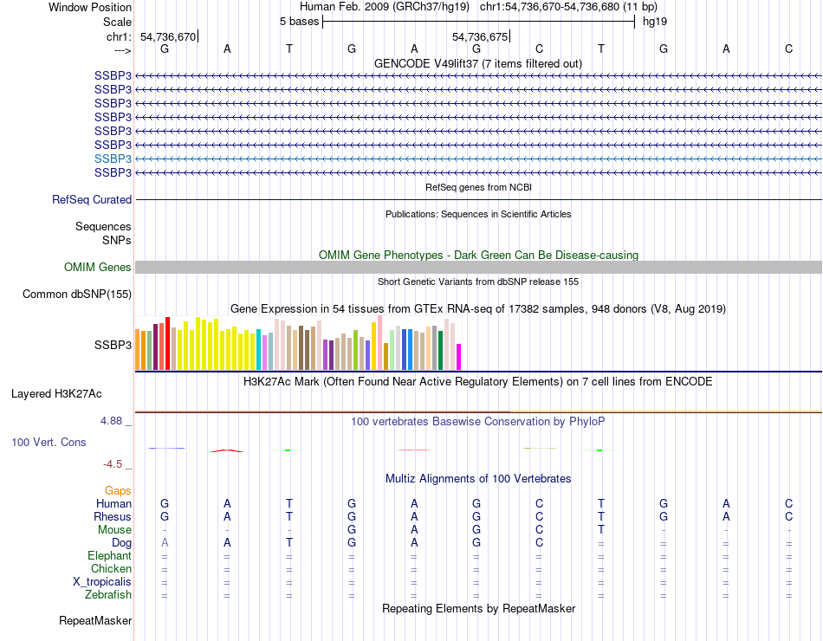Click the blue PhyloP conservation mark
Screen dimensions: 823x641
coord(166,448)
